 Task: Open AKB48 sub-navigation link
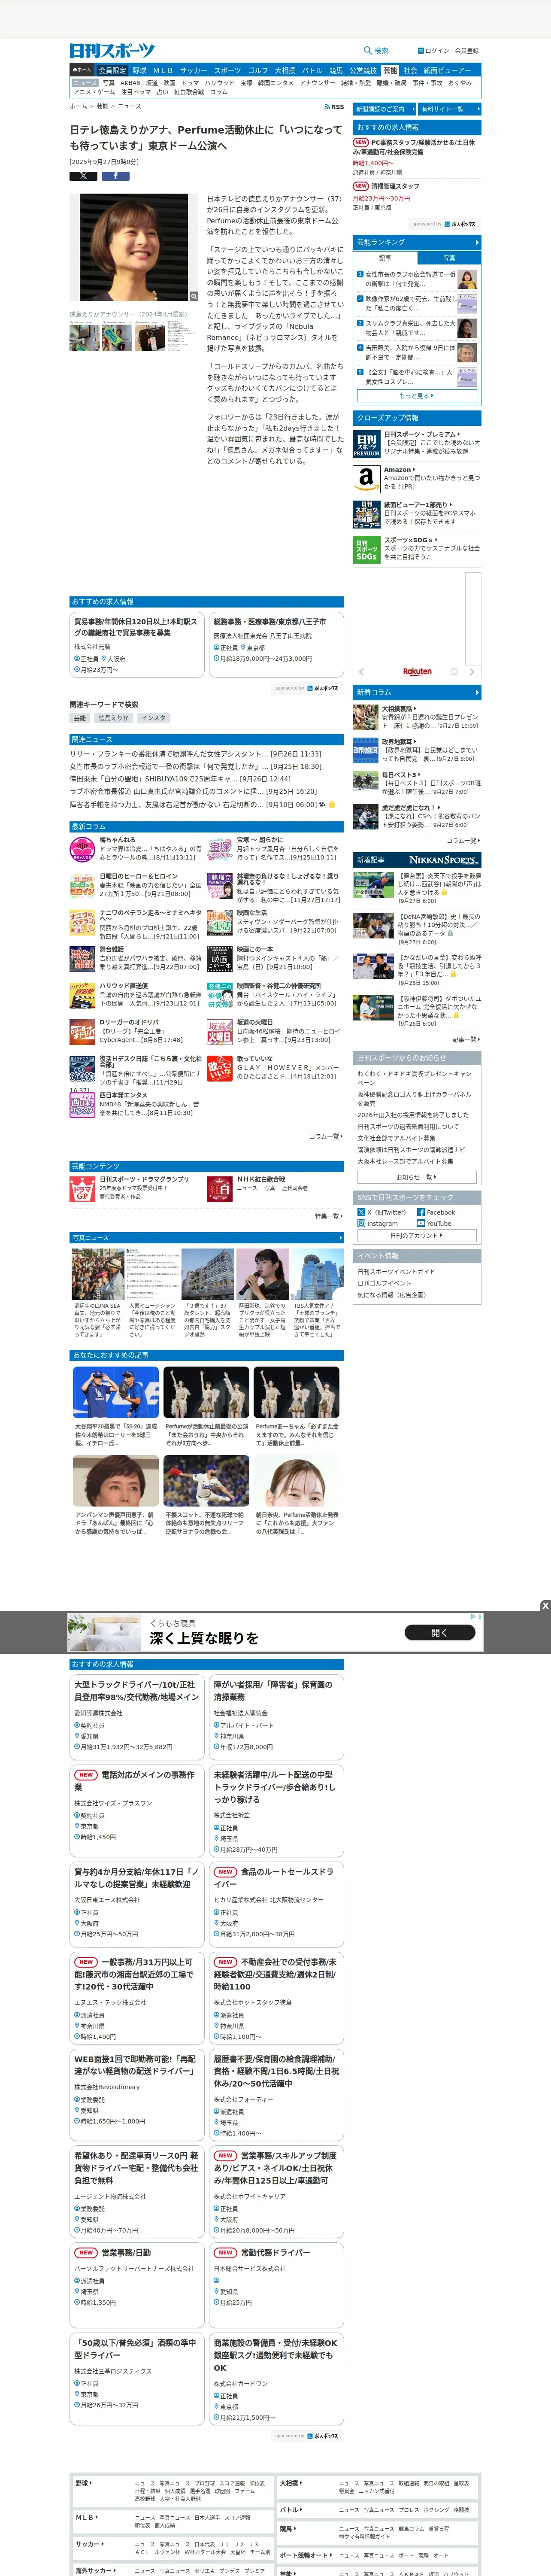point(130,83)
